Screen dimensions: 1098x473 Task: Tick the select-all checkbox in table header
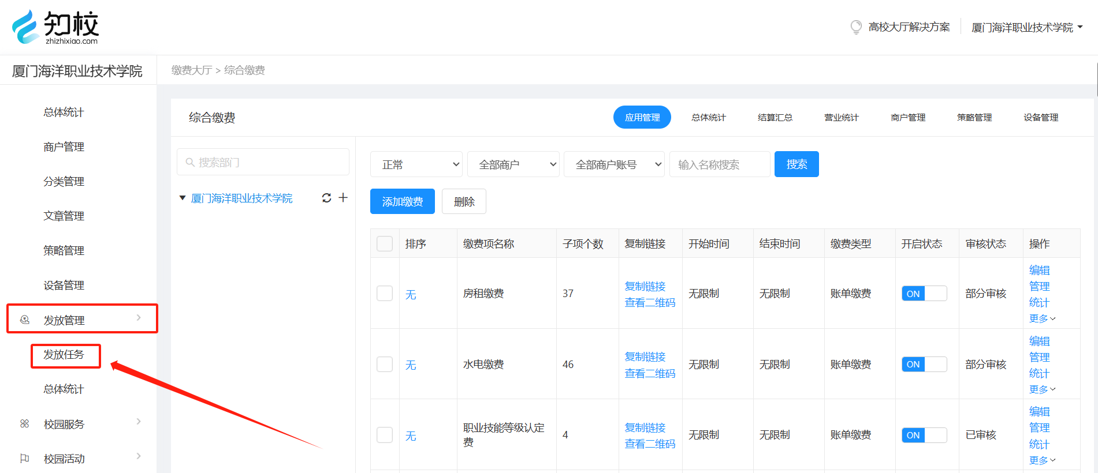pyautogui.click(x=385, y=243)
